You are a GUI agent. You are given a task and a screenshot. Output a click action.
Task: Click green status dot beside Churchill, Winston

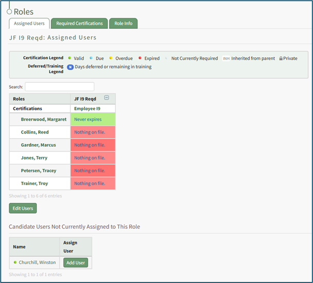15,263
